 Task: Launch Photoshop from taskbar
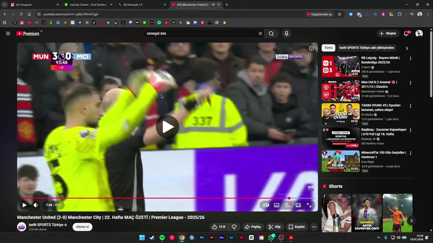pos(202,238)
